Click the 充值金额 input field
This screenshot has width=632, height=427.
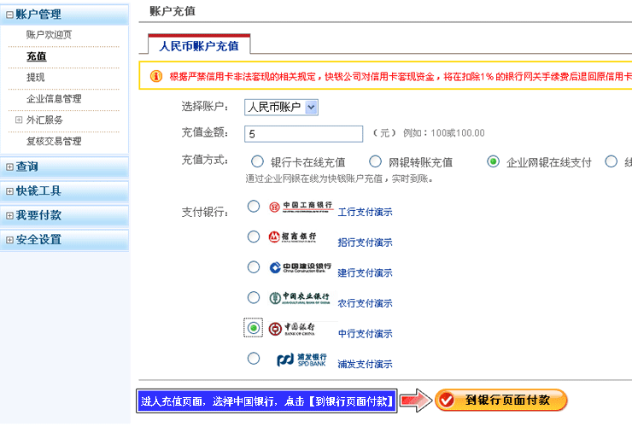point(303,134)
